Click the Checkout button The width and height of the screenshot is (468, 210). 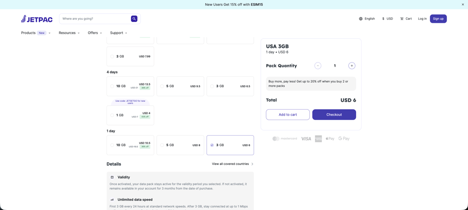(x=334, y=115)
